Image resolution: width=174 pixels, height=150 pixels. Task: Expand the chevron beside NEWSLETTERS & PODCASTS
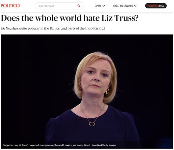point(135,6)
